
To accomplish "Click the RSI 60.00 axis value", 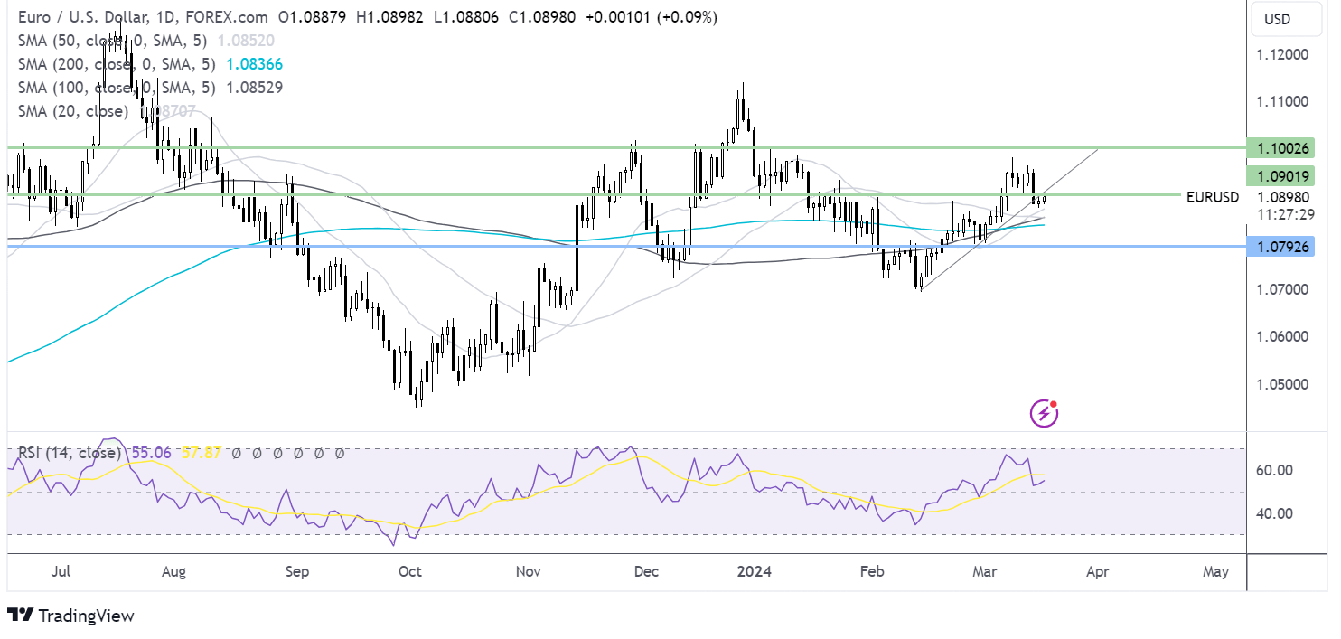I will (1274, 470).
